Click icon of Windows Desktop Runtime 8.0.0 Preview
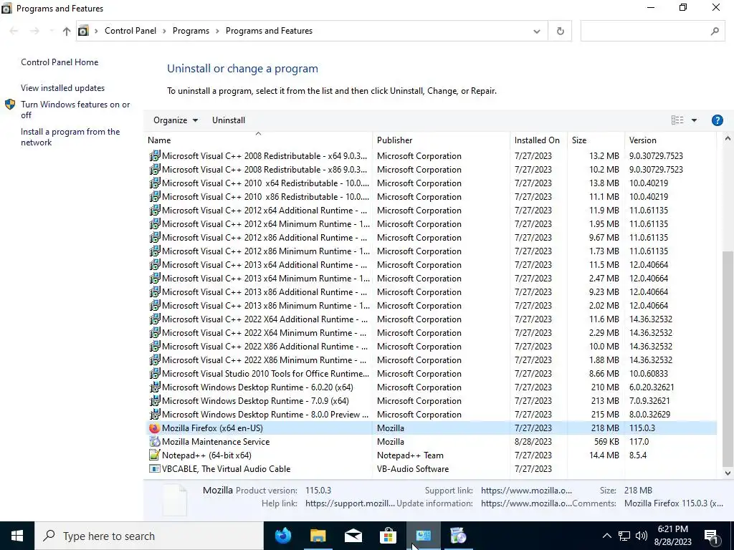 point(155,415)
